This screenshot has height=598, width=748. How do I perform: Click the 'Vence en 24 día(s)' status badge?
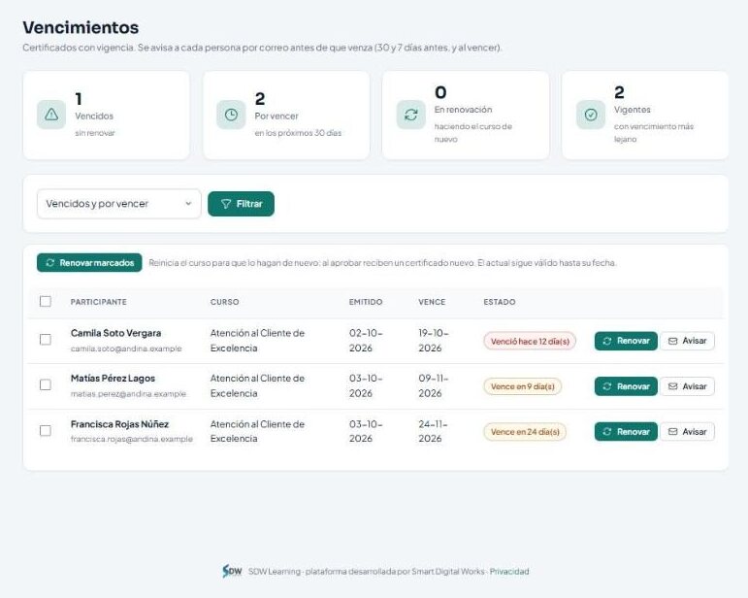(525, 432)
